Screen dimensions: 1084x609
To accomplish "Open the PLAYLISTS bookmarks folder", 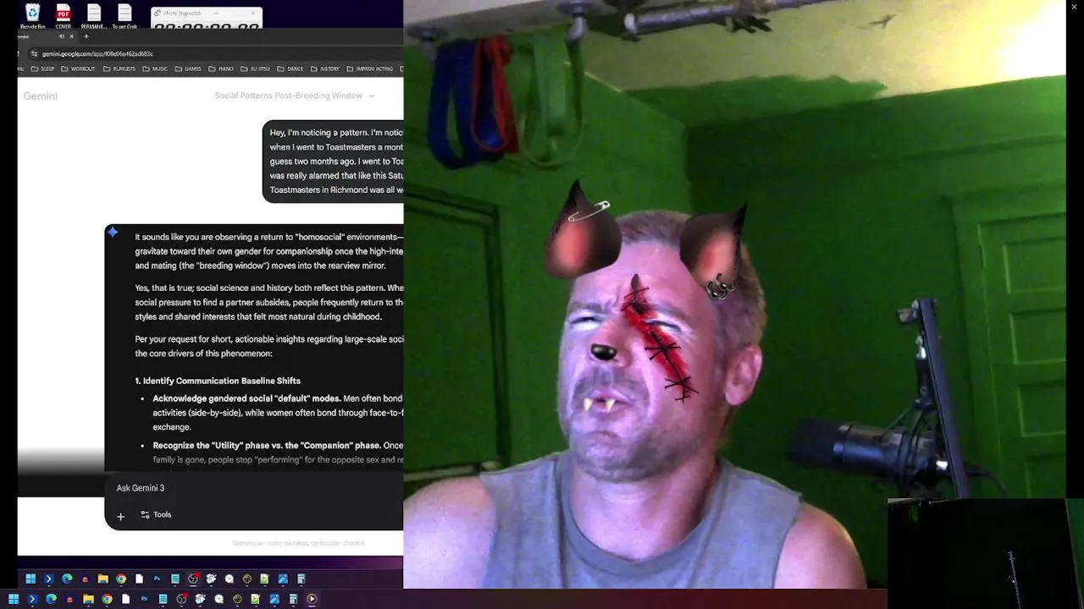I will pos(119,69).
